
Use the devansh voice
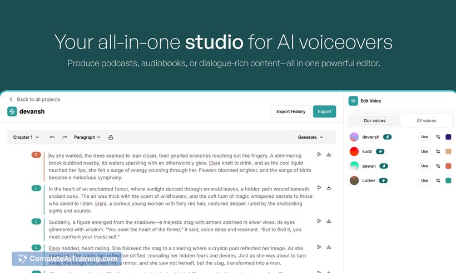425,137
